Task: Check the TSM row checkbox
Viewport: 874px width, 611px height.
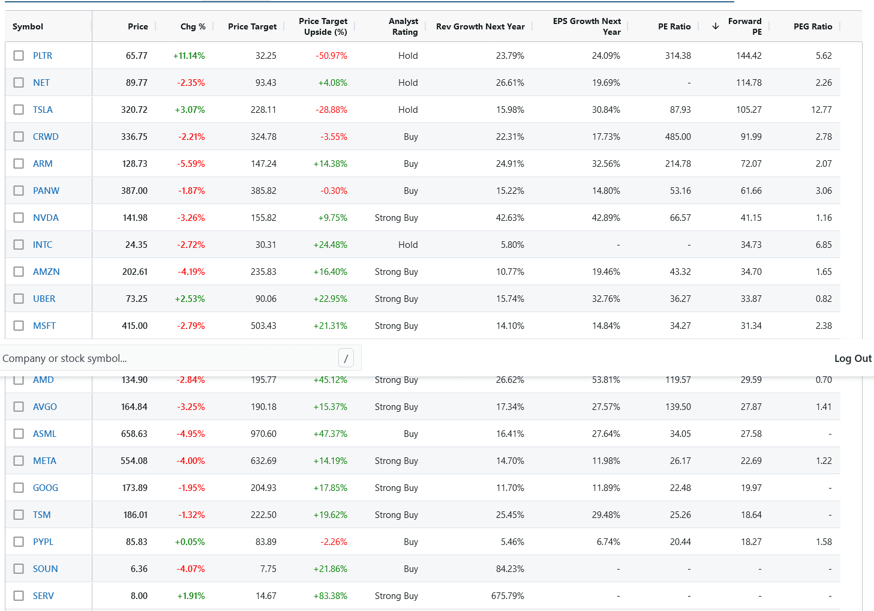Action: coord(19,514)
